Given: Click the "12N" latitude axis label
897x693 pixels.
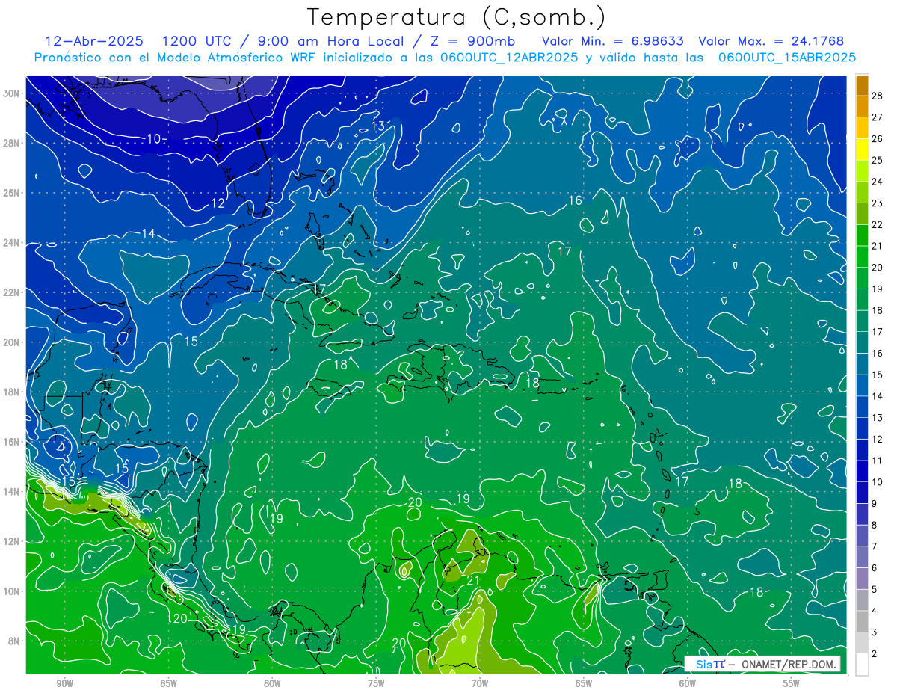Looking at the screenshot, I should point(10,540).
